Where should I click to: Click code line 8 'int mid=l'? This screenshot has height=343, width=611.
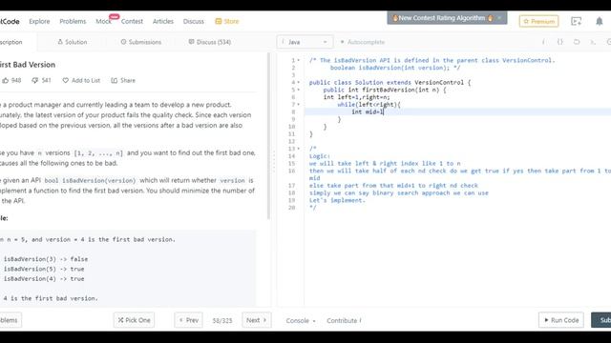tap(368, 112)
